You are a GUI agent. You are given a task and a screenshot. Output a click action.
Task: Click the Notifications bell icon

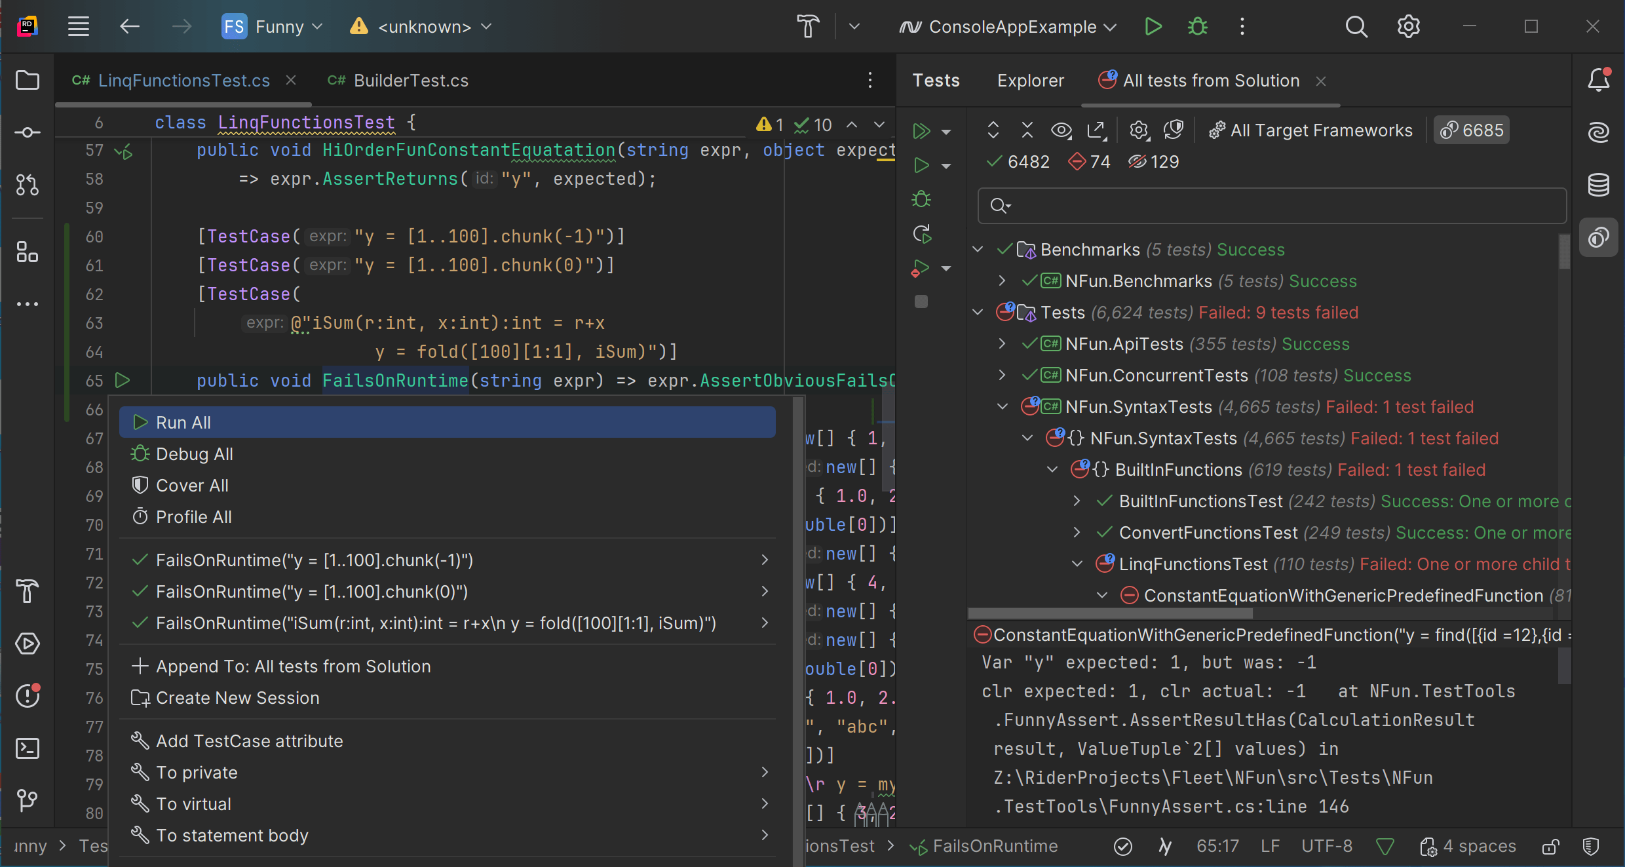click(x=1599, y=80)
